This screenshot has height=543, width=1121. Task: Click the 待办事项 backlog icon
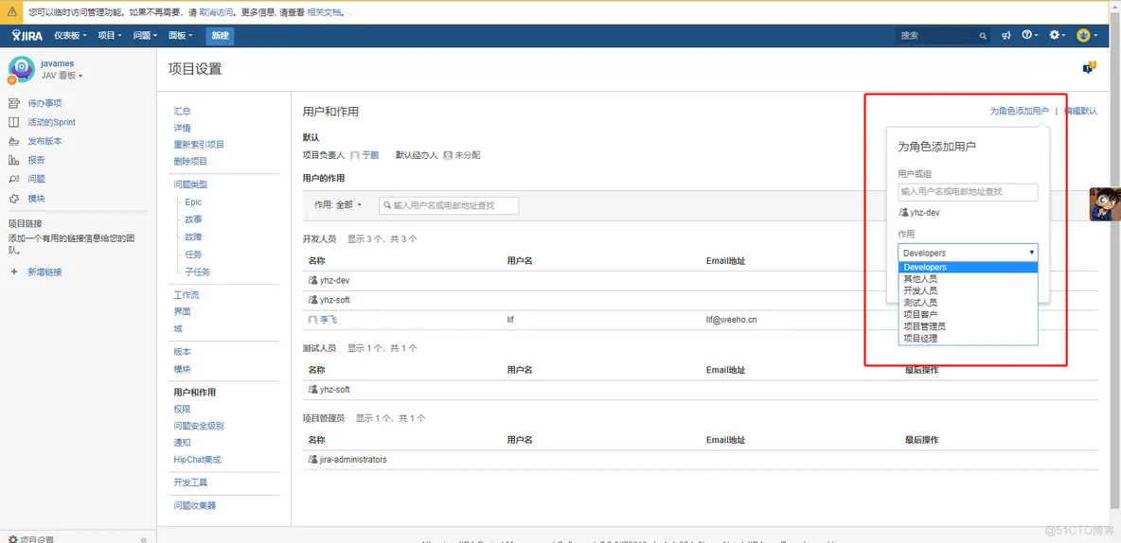(x=13, y=104)
